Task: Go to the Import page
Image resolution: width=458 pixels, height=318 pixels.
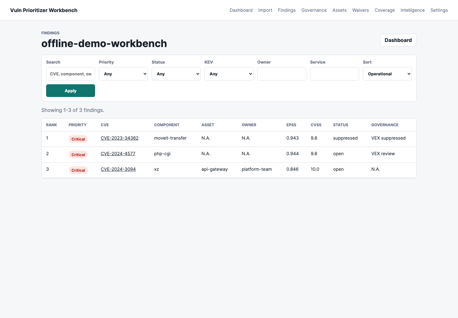Action: pyautogui.click(x=265, y=10)
